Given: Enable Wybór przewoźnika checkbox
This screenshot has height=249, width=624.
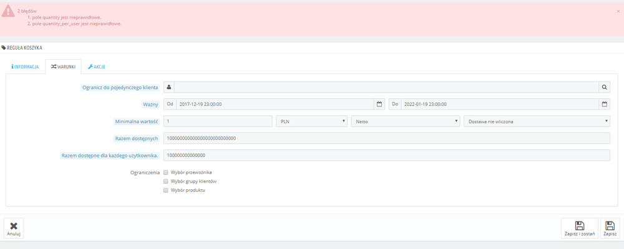Looking at the screenshot, I should [166, 173].
